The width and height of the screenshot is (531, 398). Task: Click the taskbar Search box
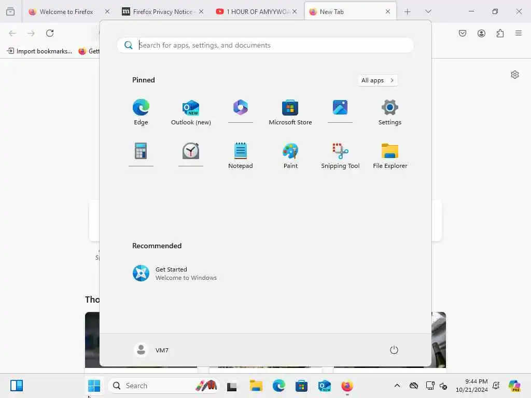164,386
